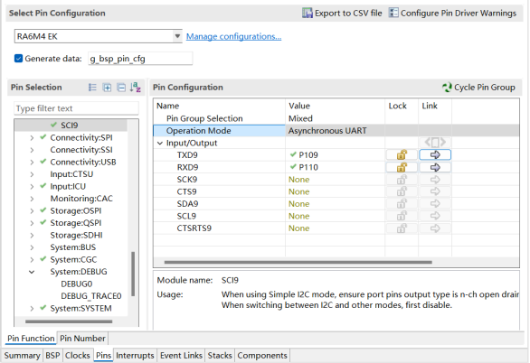Click the link arrow for CTSRTS9
530x363 pixels.
(435, 228)
